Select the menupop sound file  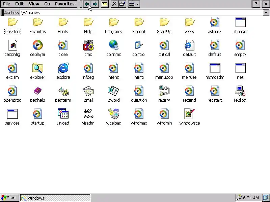(x=164, y=68)
